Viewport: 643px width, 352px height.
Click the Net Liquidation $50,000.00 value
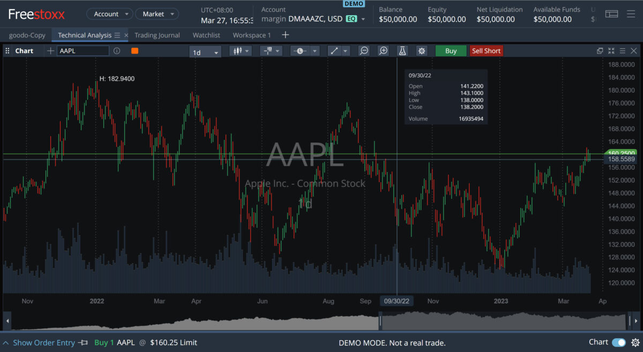pos(496,19)
